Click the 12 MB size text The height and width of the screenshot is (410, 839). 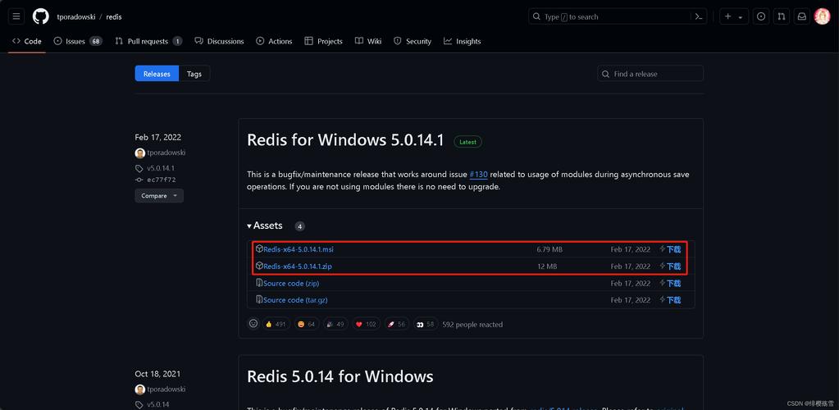pos(547,266)
